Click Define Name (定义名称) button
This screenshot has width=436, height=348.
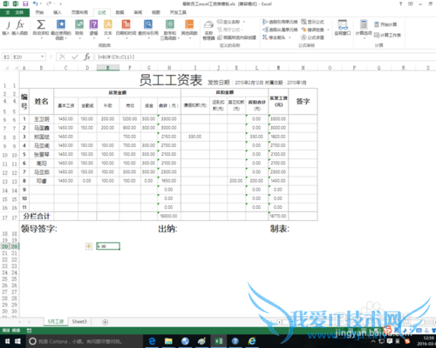228,22
